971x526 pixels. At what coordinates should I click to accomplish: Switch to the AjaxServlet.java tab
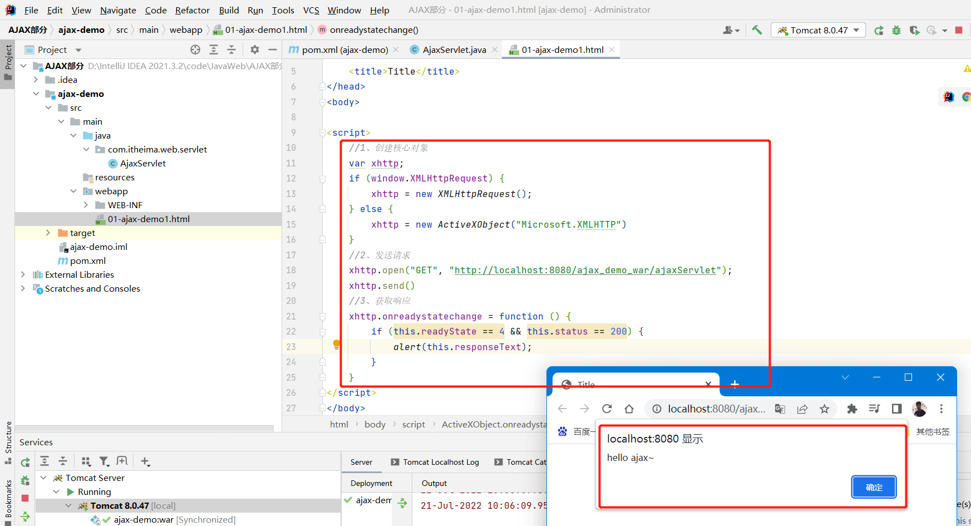click(453, 50)
